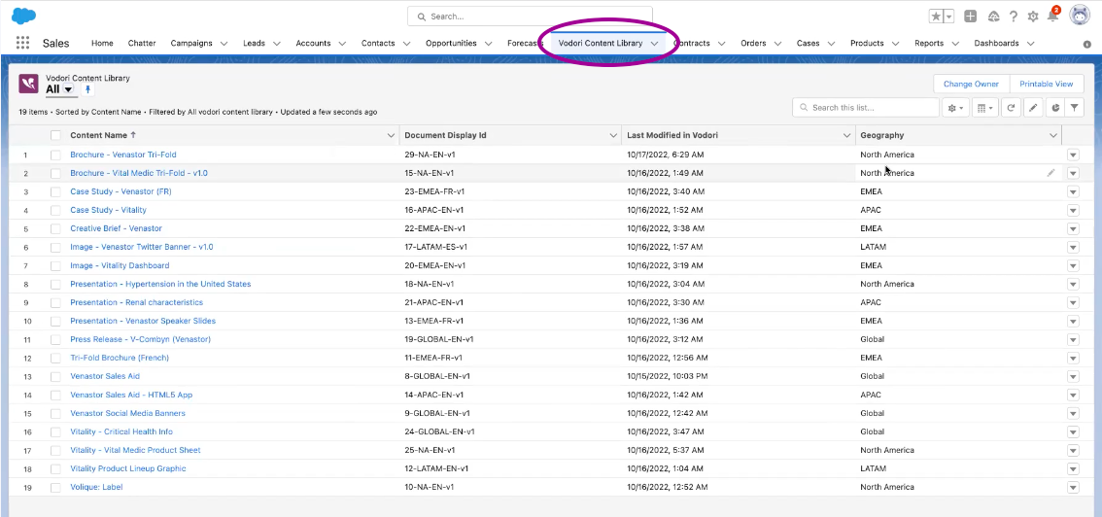Click the global Search box
Image resolution: width=1102 pixels, height=517 pixels.
(530, 17)
